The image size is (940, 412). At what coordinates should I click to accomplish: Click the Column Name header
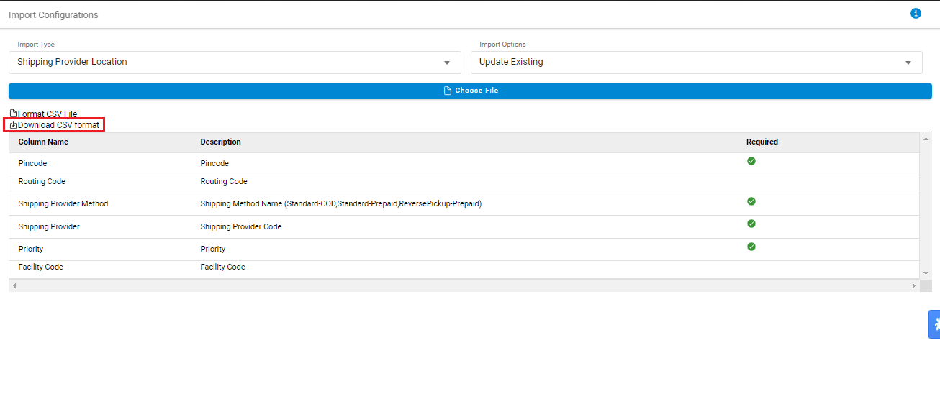pos(43,142)
